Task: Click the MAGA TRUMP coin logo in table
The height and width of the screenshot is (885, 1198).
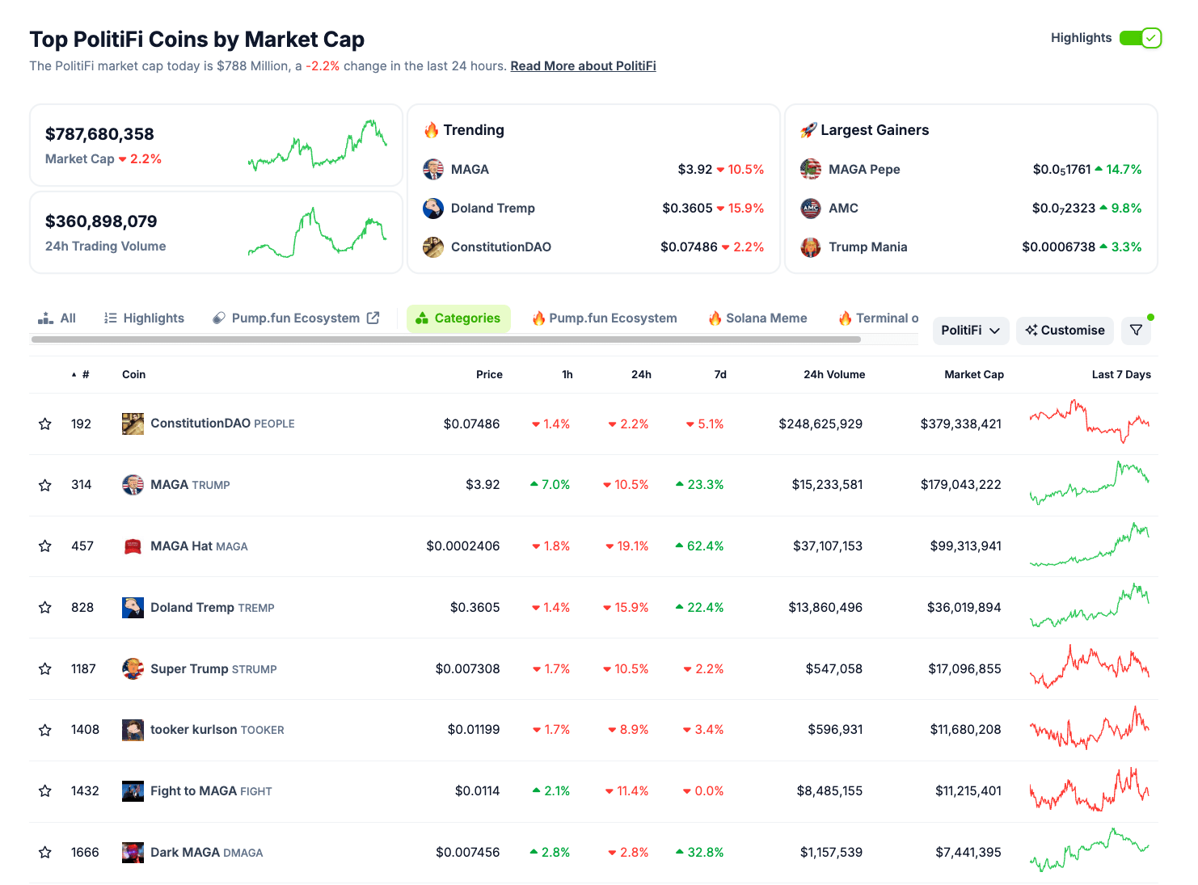Action: [133, 485]
